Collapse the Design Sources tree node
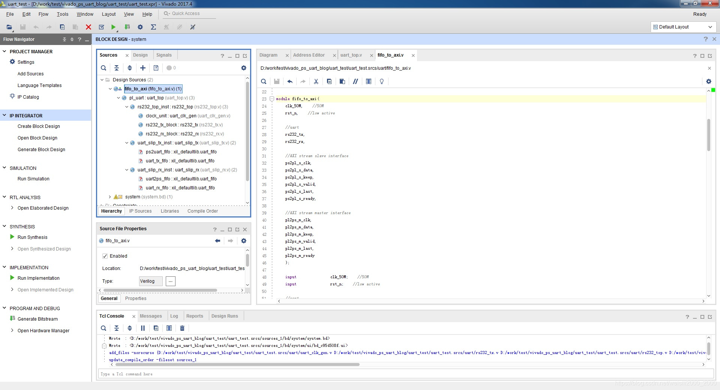This screenshot has width=720, height=390. (102, 80)
